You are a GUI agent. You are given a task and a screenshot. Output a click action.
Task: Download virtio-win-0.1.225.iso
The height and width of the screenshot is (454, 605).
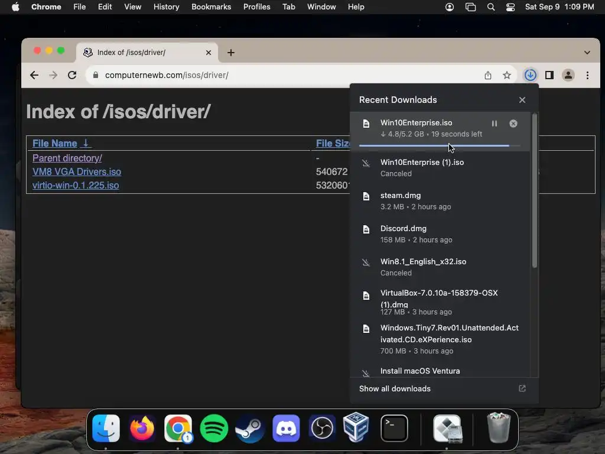point(76,185)
